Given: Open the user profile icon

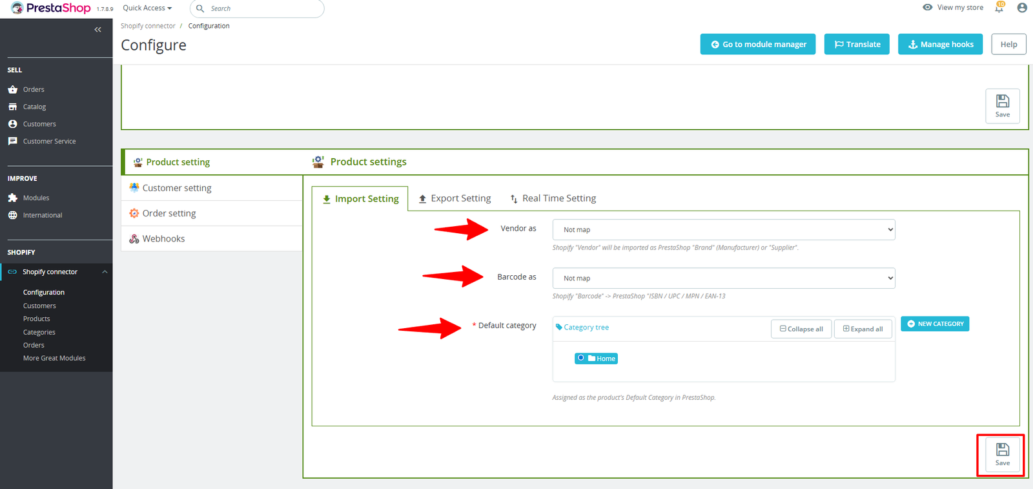Looking at the screenshot, I should [1022, 8].
